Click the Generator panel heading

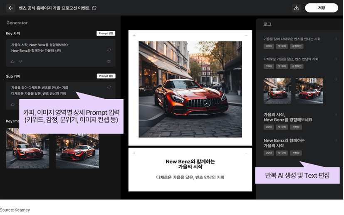pos(17,23)
